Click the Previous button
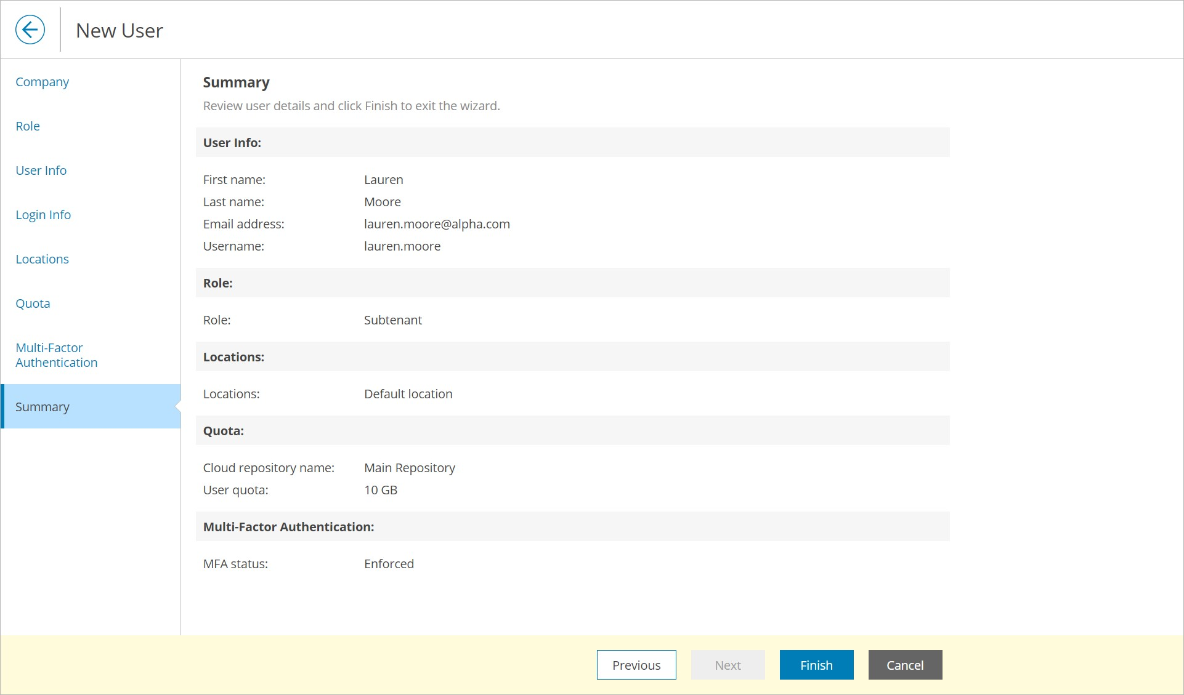1184x695 pixels. [x=636, y=665]
